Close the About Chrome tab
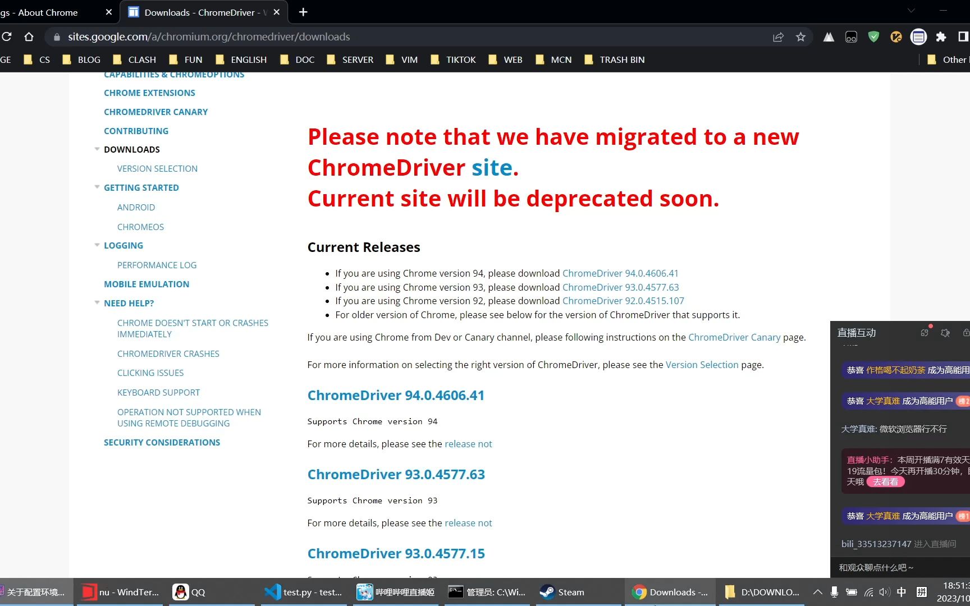Screen dimensions: 970x606 click(109, 12)
